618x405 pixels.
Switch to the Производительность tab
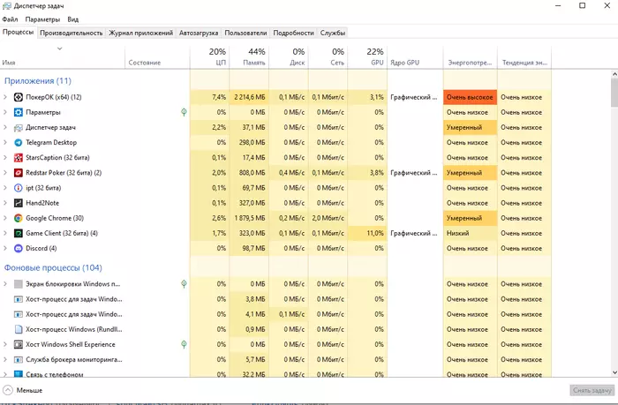pyautogui.click(x=72, y=33)
